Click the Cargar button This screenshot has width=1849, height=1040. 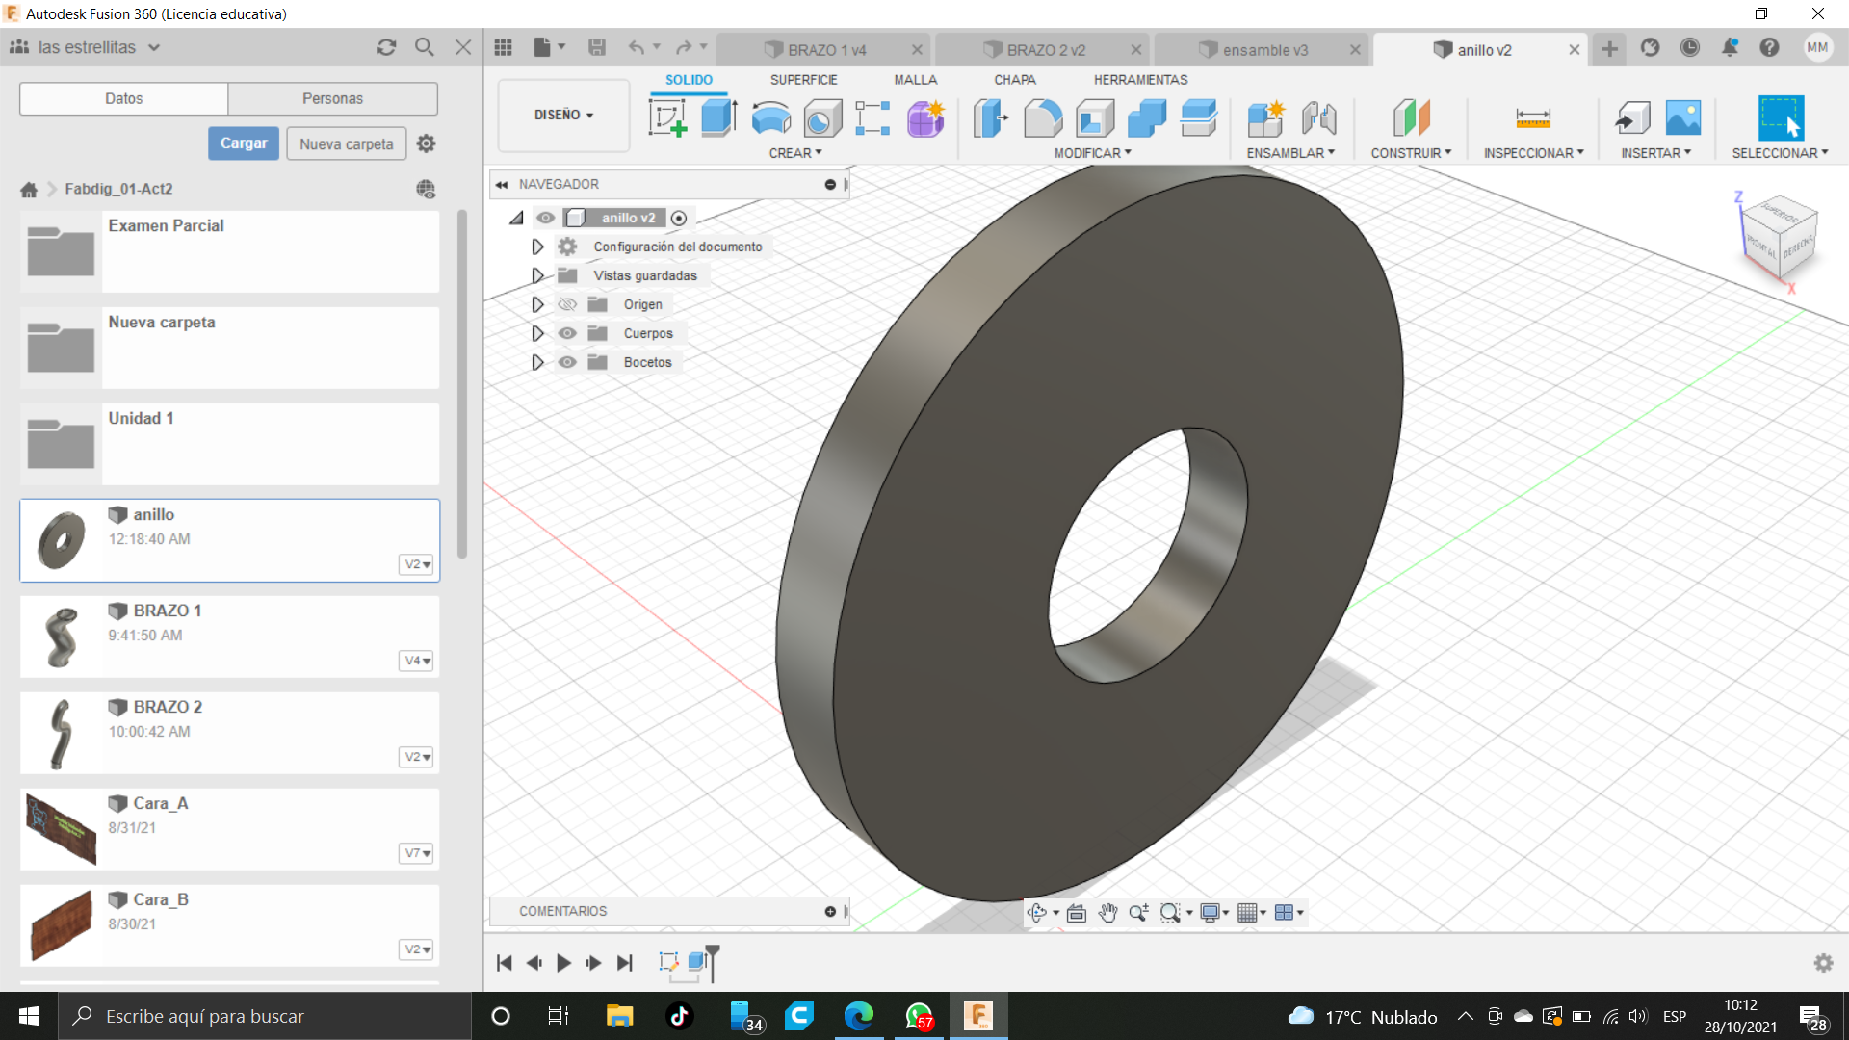(244, 143)
